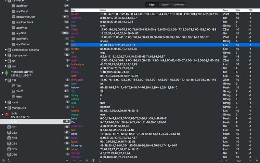This screenshot has height=163, width=260.
Task: Click the Test2 collection icon
Action: pos(14,91)
